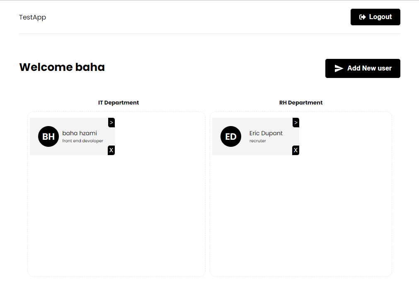Click the X icon on baha hzami's card
Screen dimensions: 419x282
click(x=111, y=150)
